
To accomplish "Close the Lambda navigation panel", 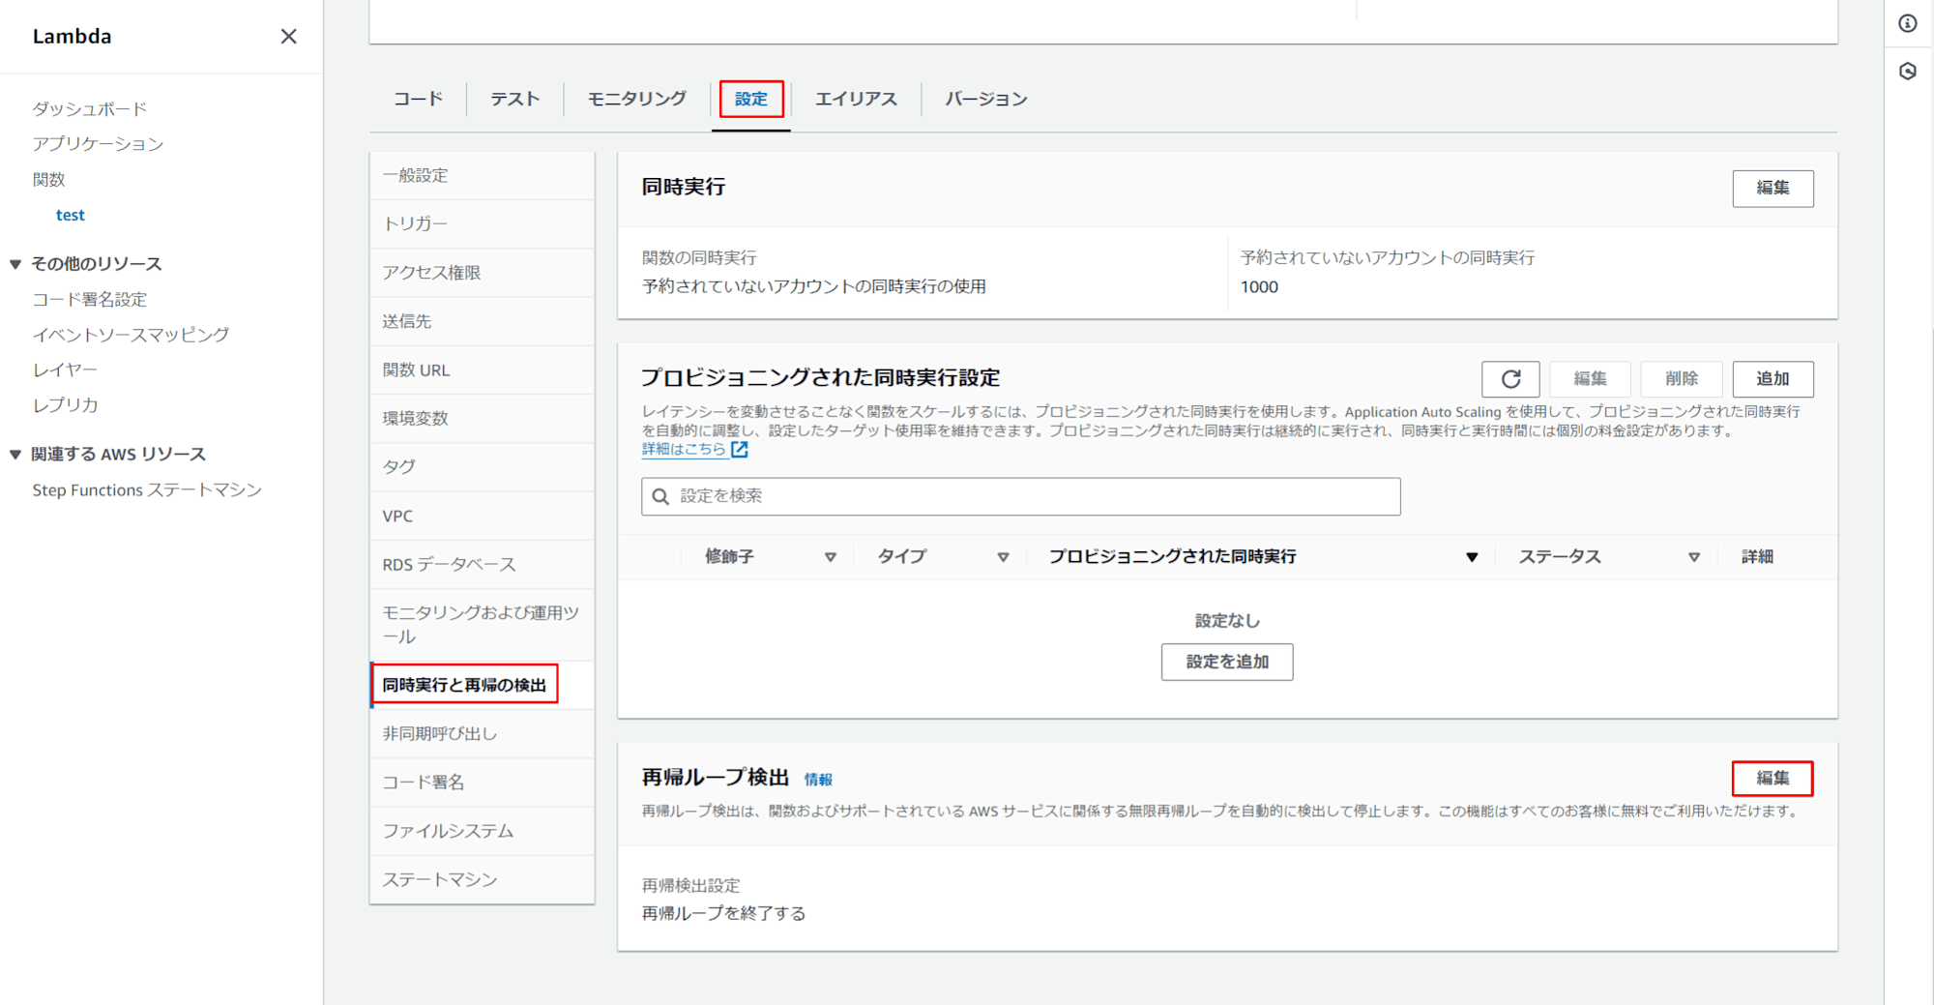I will 288,37.
